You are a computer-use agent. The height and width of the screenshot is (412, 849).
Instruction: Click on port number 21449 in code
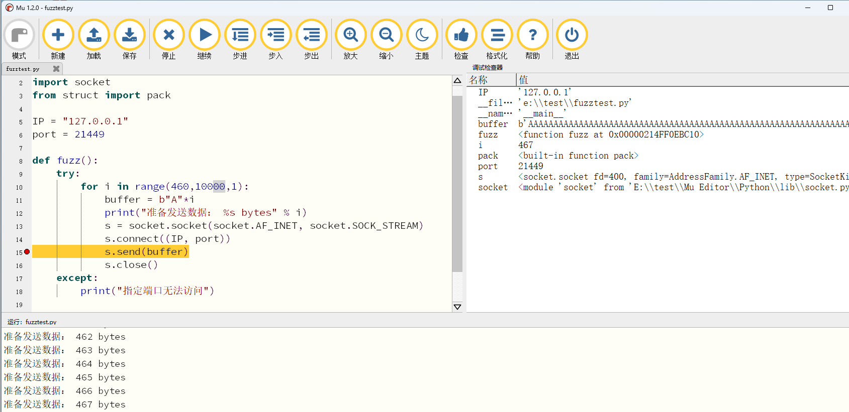(89, 134)
